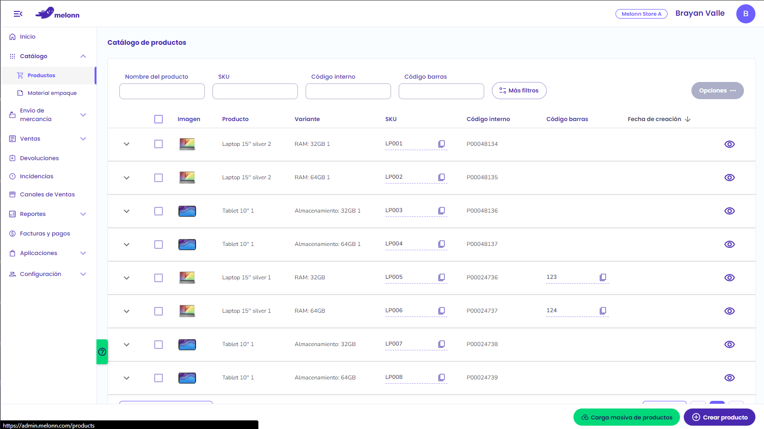The height and width of the screenshot is (429, 764).
Task: View product details for LP008 eye icon
Action: pos(730,378)
